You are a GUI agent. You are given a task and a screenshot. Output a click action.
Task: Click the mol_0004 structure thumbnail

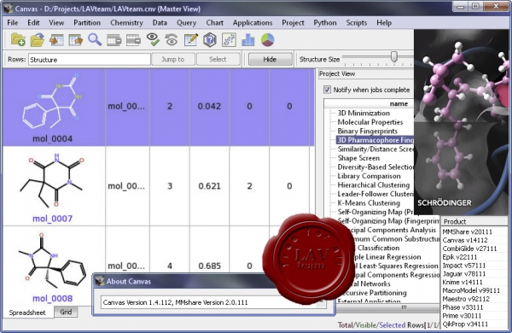52,102
